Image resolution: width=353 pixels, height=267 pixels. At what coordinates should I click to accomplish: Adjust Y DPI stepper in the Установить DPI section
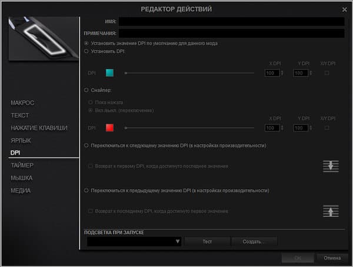[x=311, y=73]
